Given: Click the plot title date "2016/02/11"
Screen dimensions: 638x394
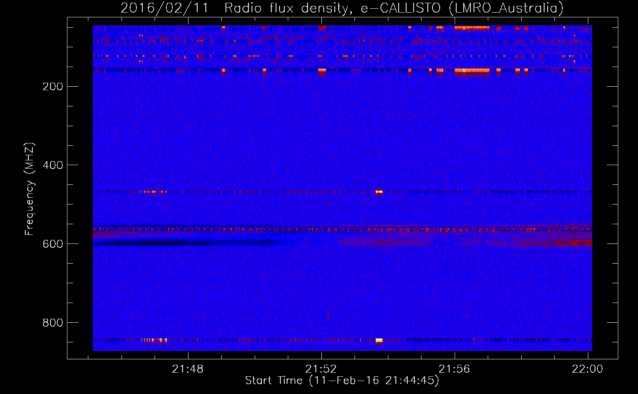Looking at the screenshot, I should (164, 8).
